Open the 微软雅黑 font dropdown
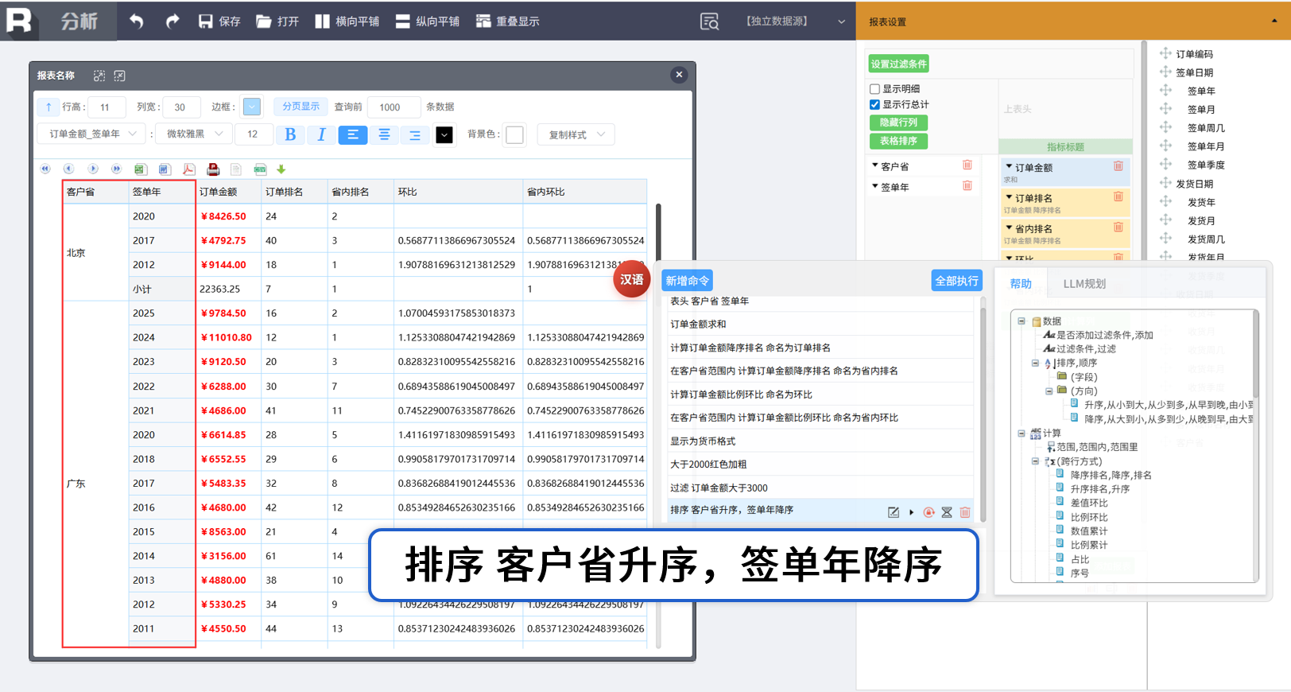This screenshot has width=1291, height=692. click(194, 134)
